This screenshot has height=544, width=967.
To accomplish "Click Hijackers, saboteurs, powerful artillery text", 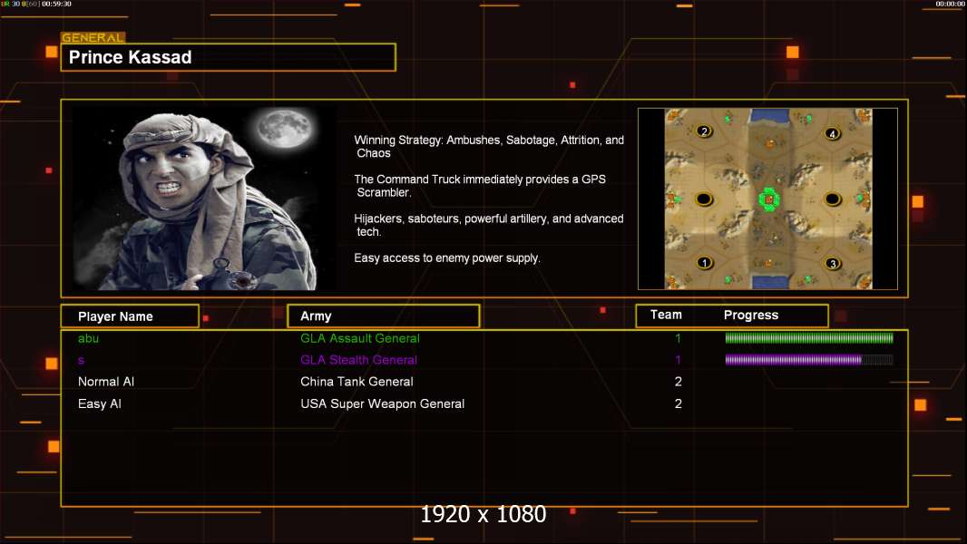I will coord(488,225).
